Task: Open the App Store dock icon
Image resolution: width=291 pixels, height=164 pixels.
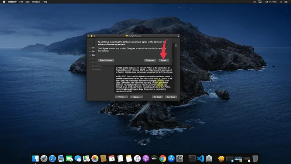Action: tap(171, 159)
